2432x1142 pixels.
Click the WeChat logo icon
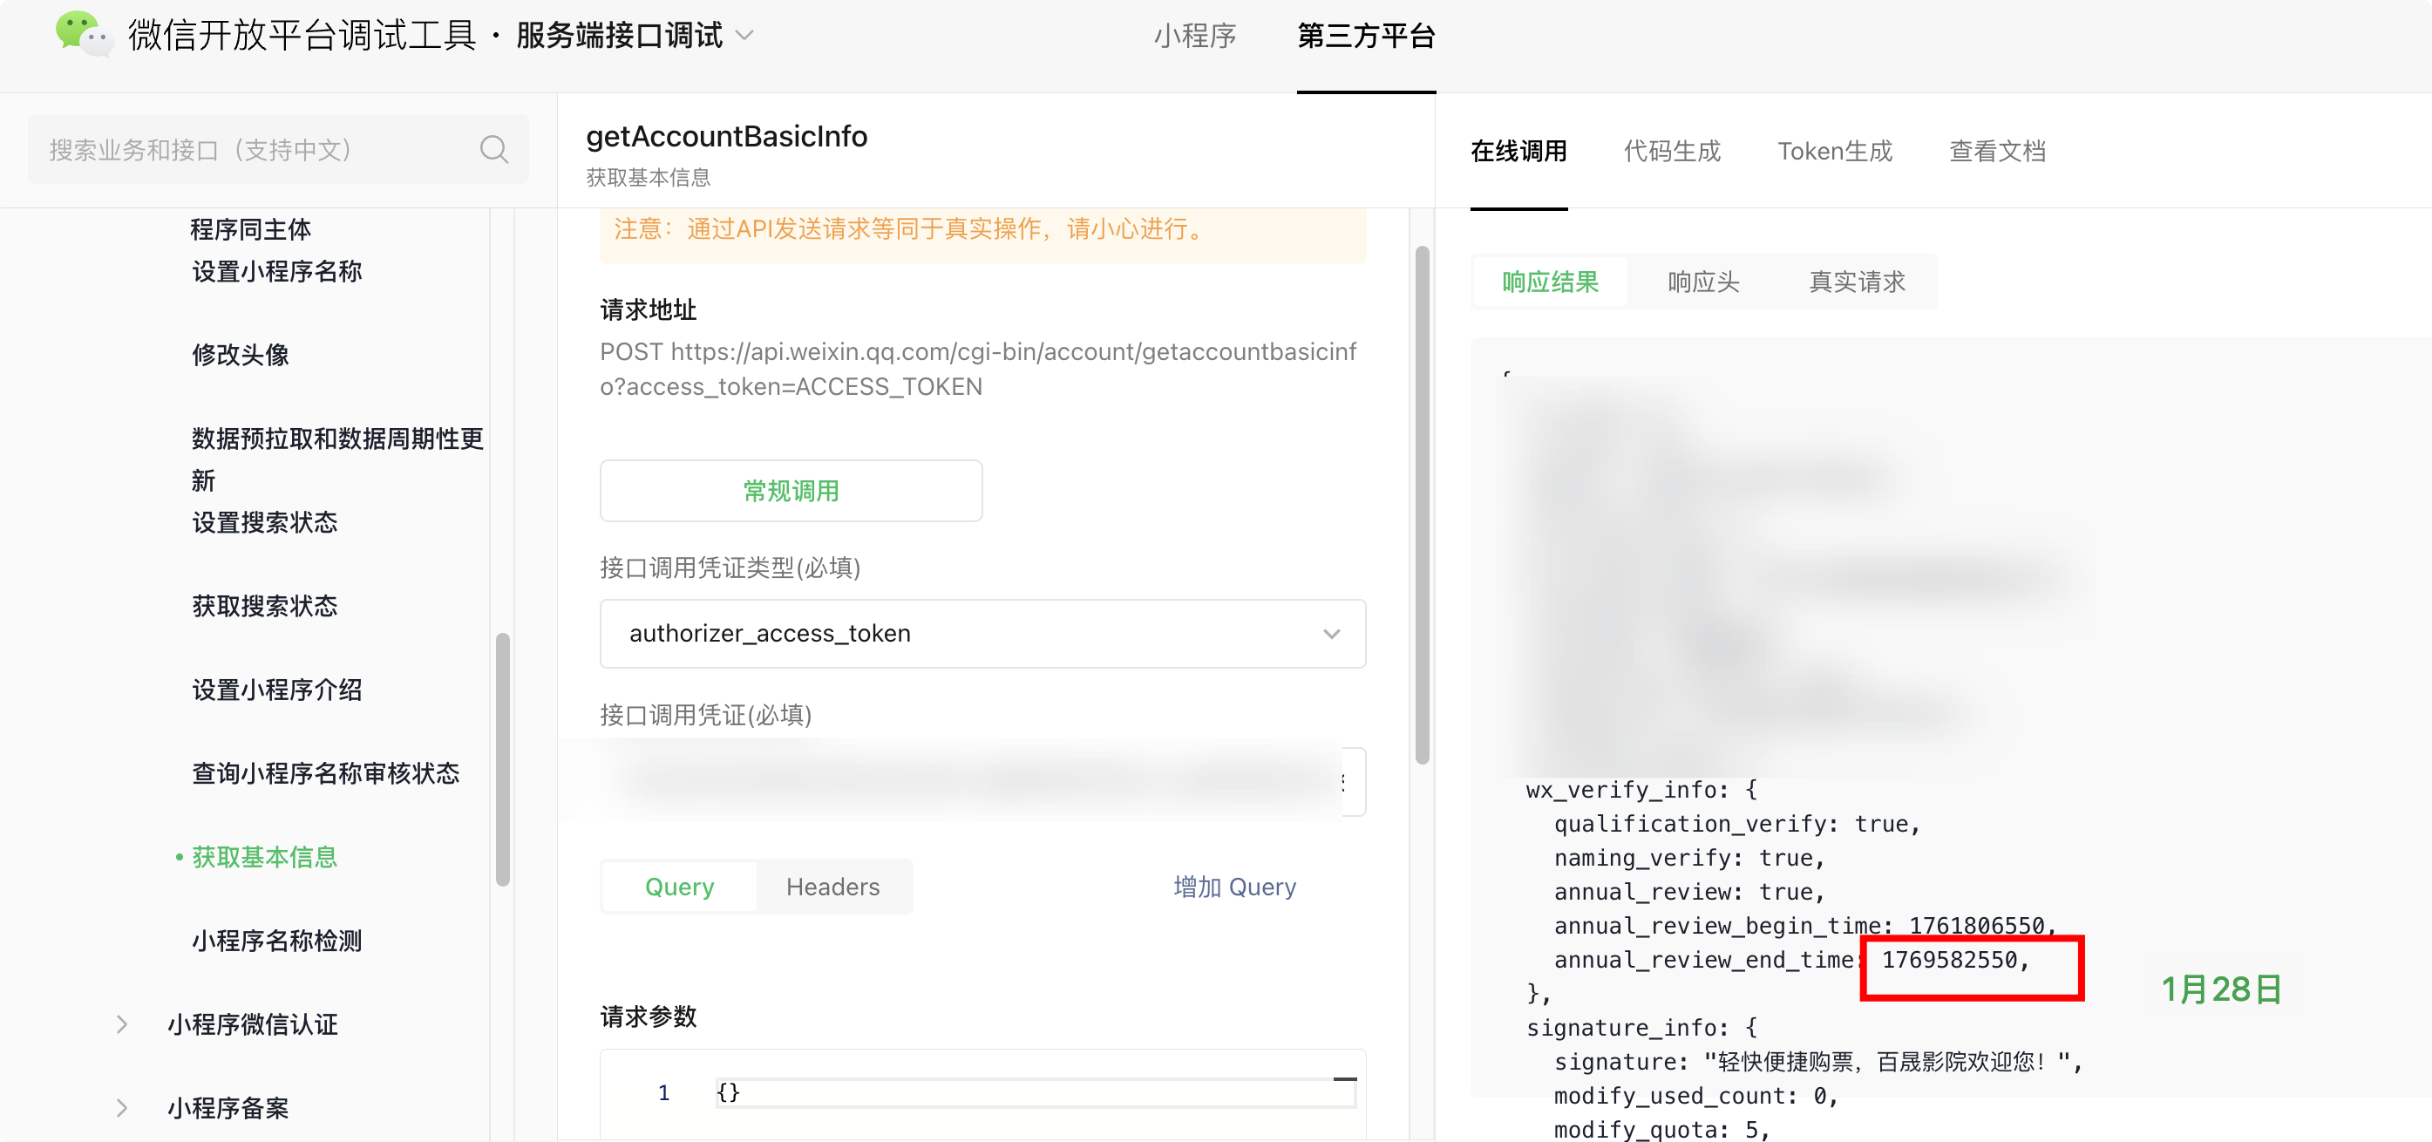click(83, 35)
